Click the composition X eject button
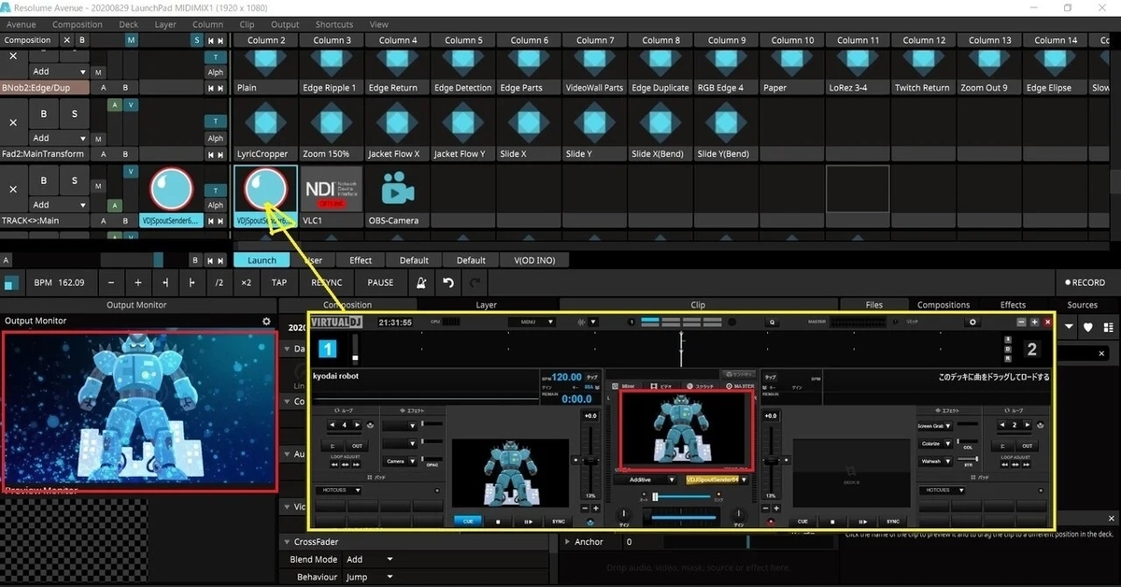1121x587 pixels. tap(66, 40)
